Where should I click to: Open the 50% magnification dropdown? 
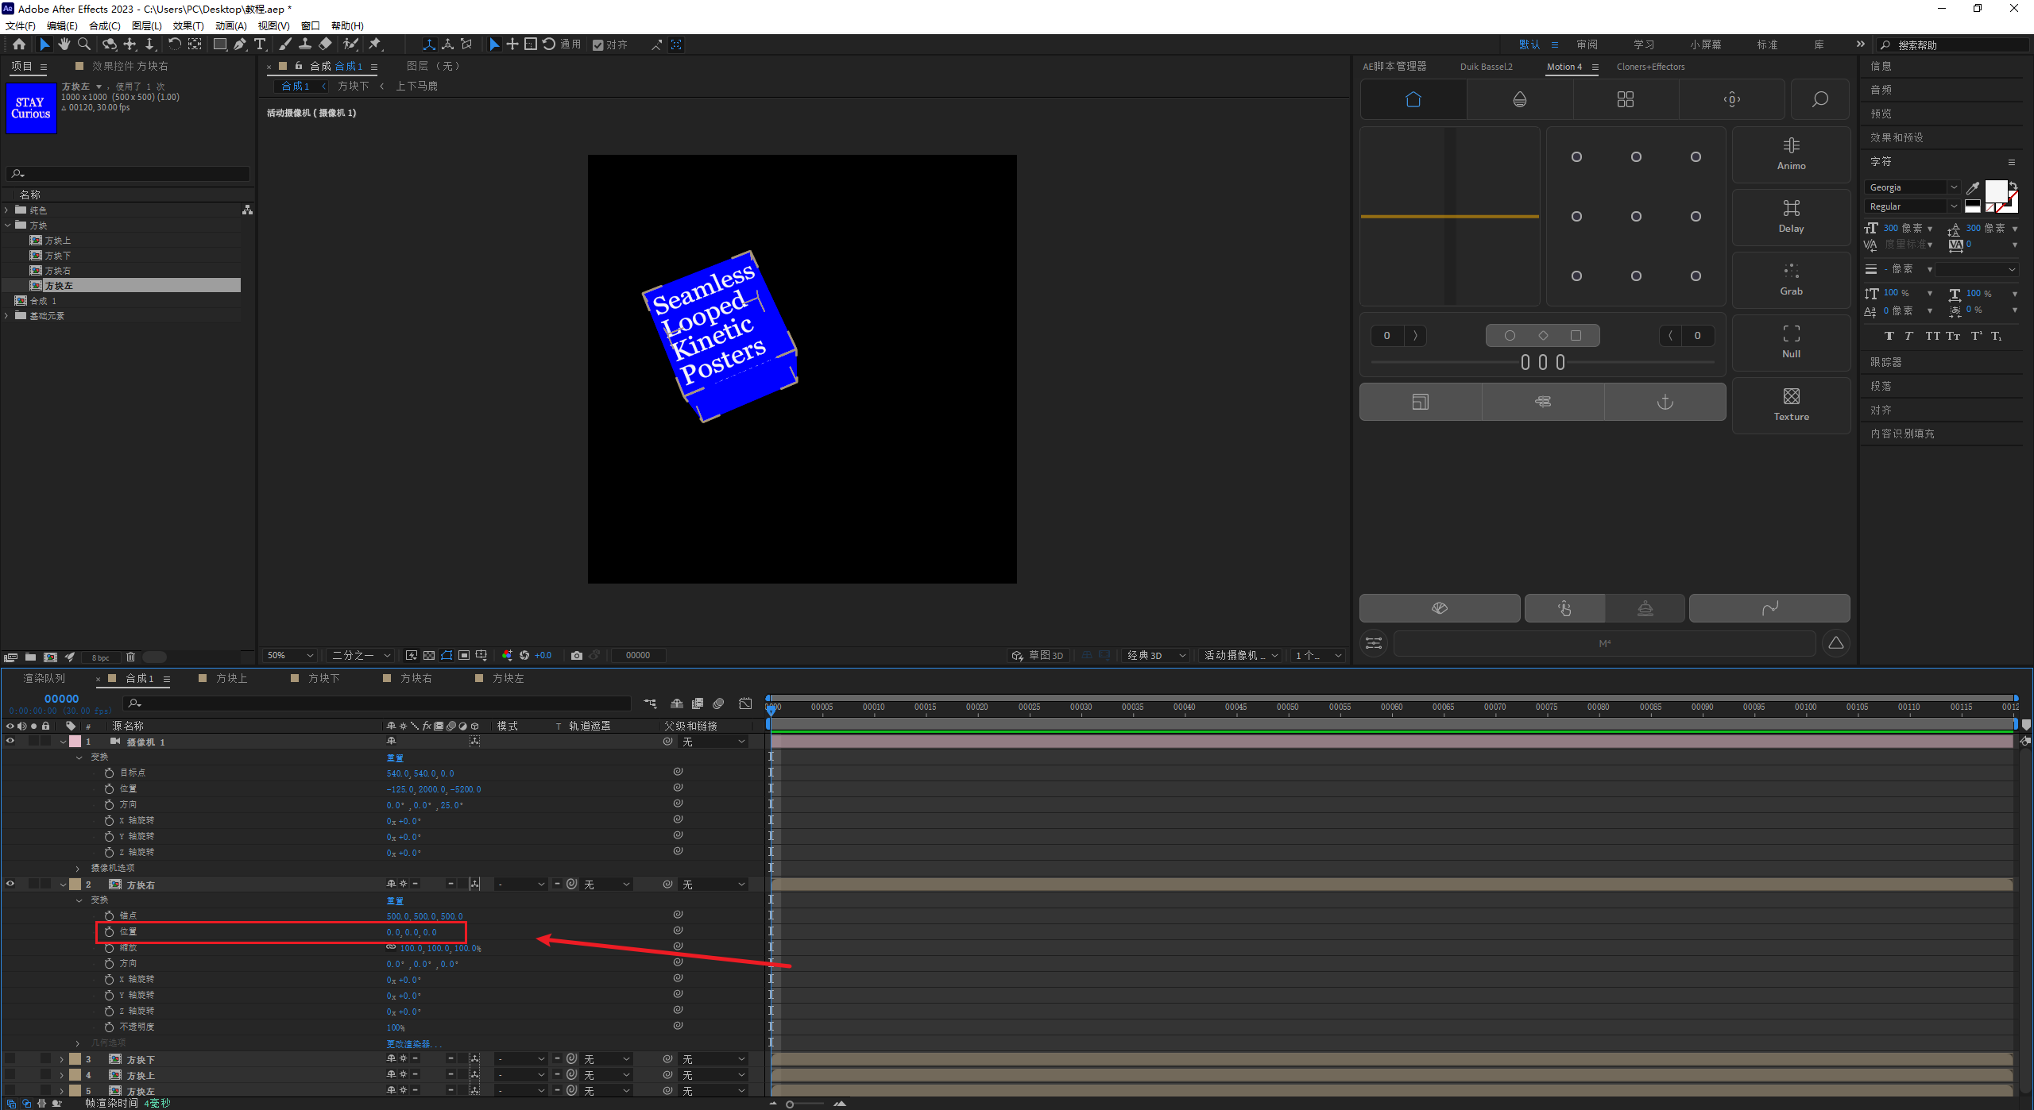[290, 655]
